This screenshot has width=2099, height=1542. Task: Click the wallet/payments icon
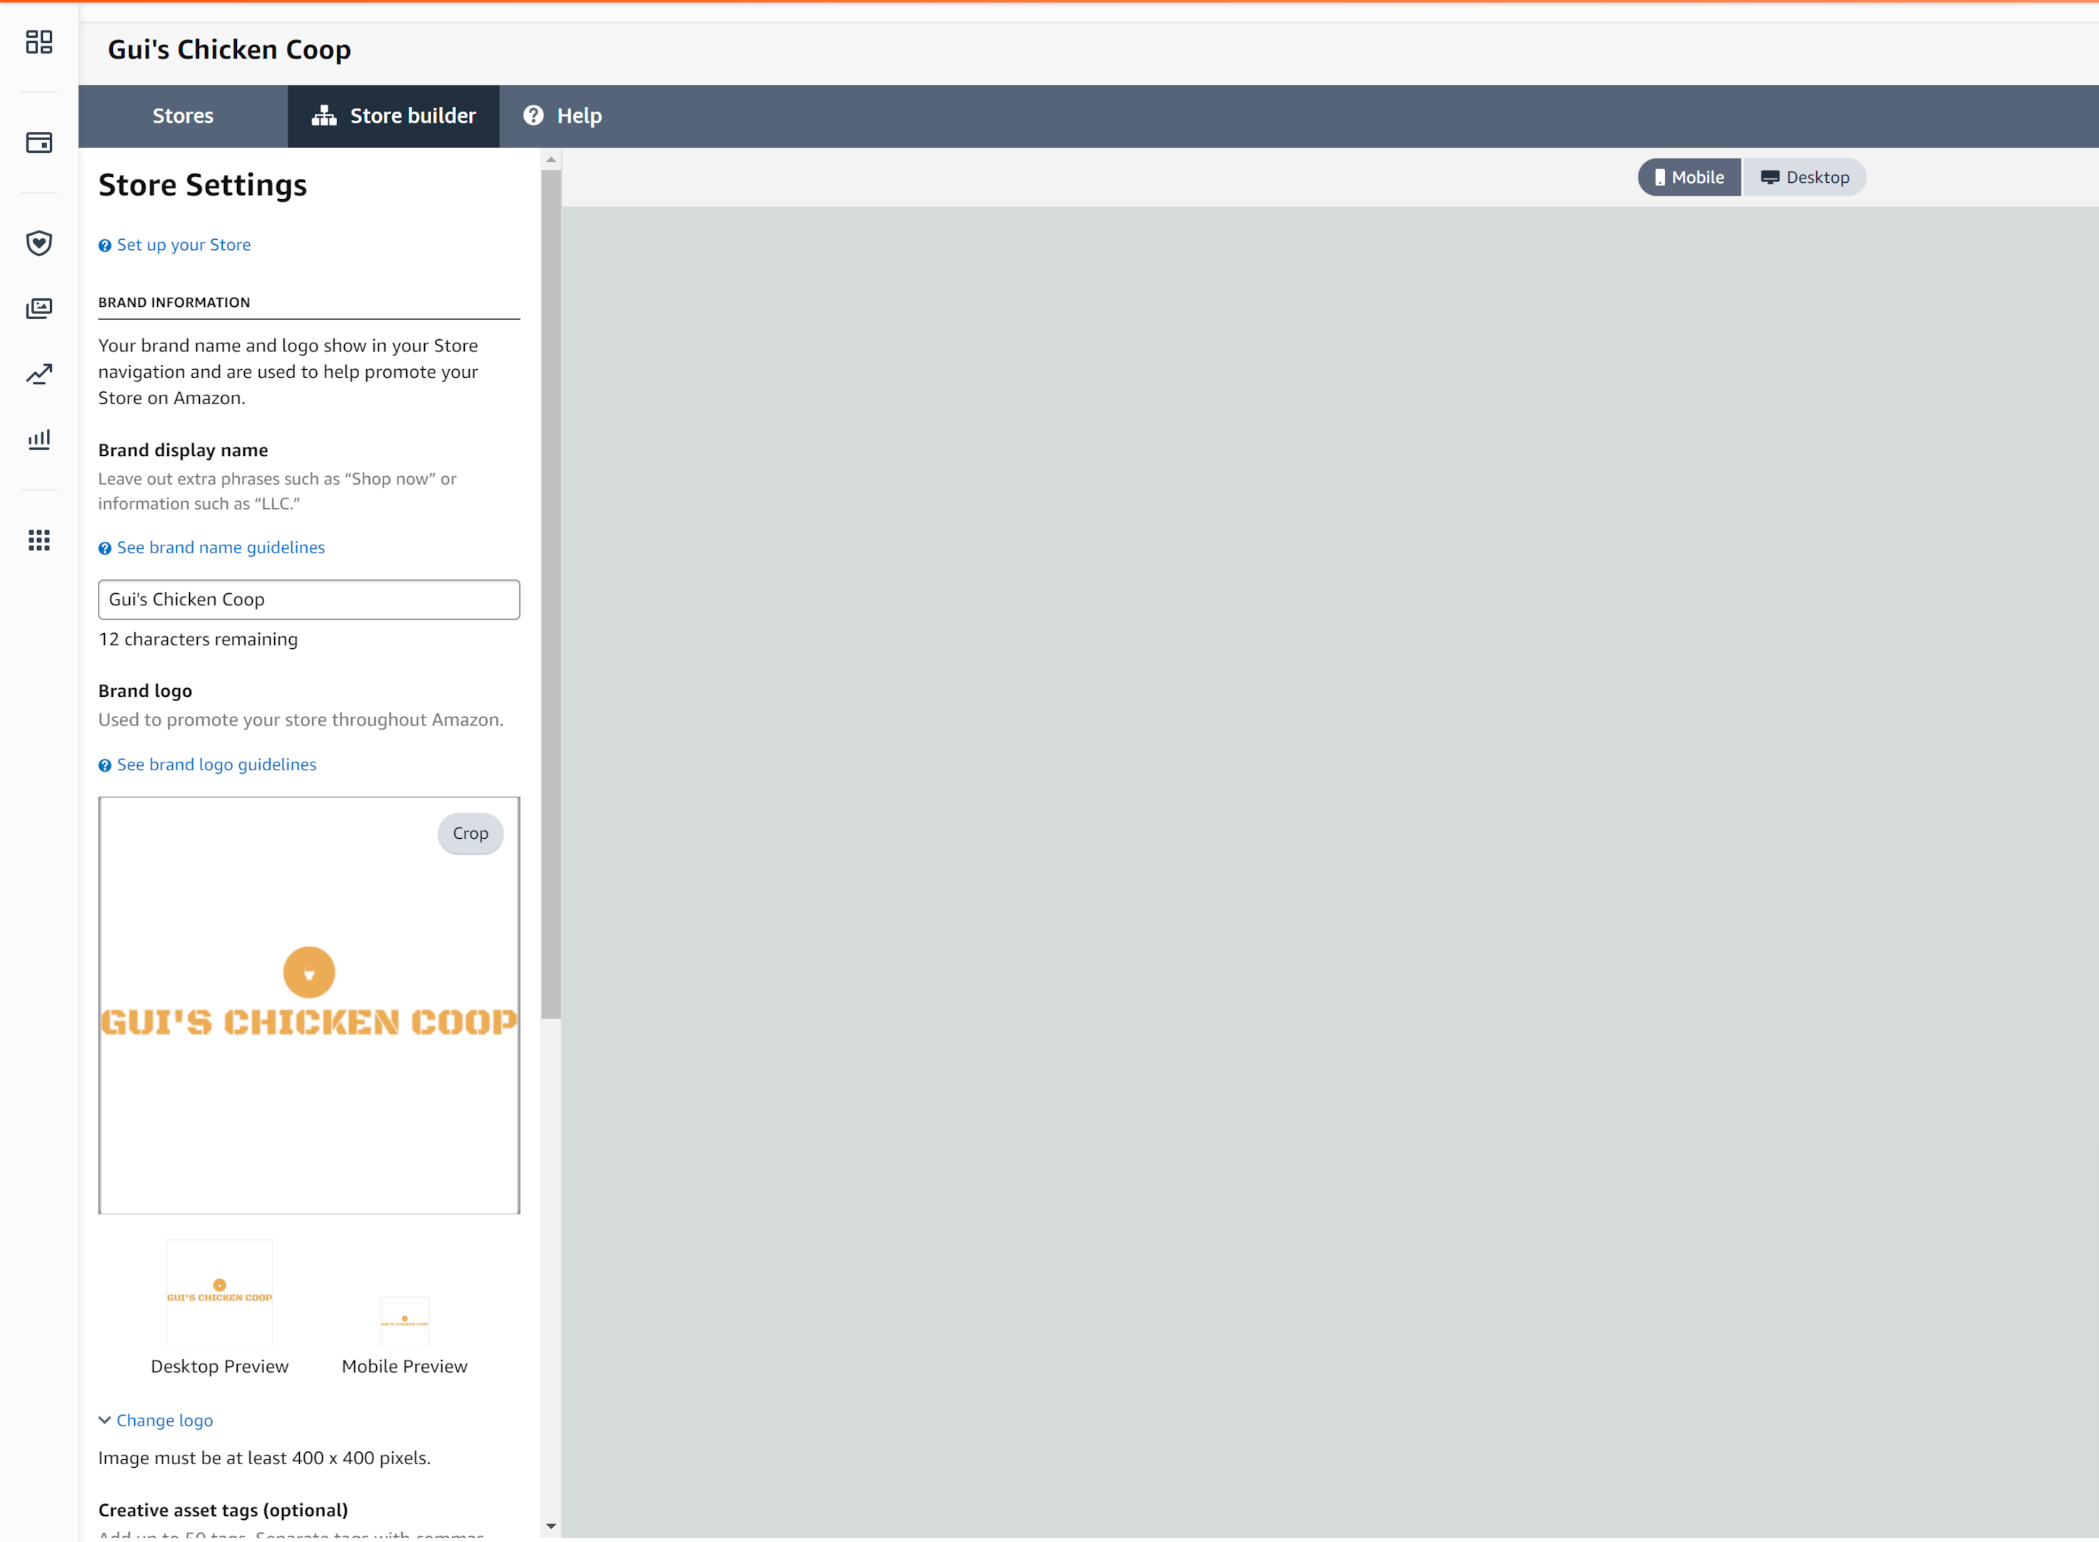point(39,143)
